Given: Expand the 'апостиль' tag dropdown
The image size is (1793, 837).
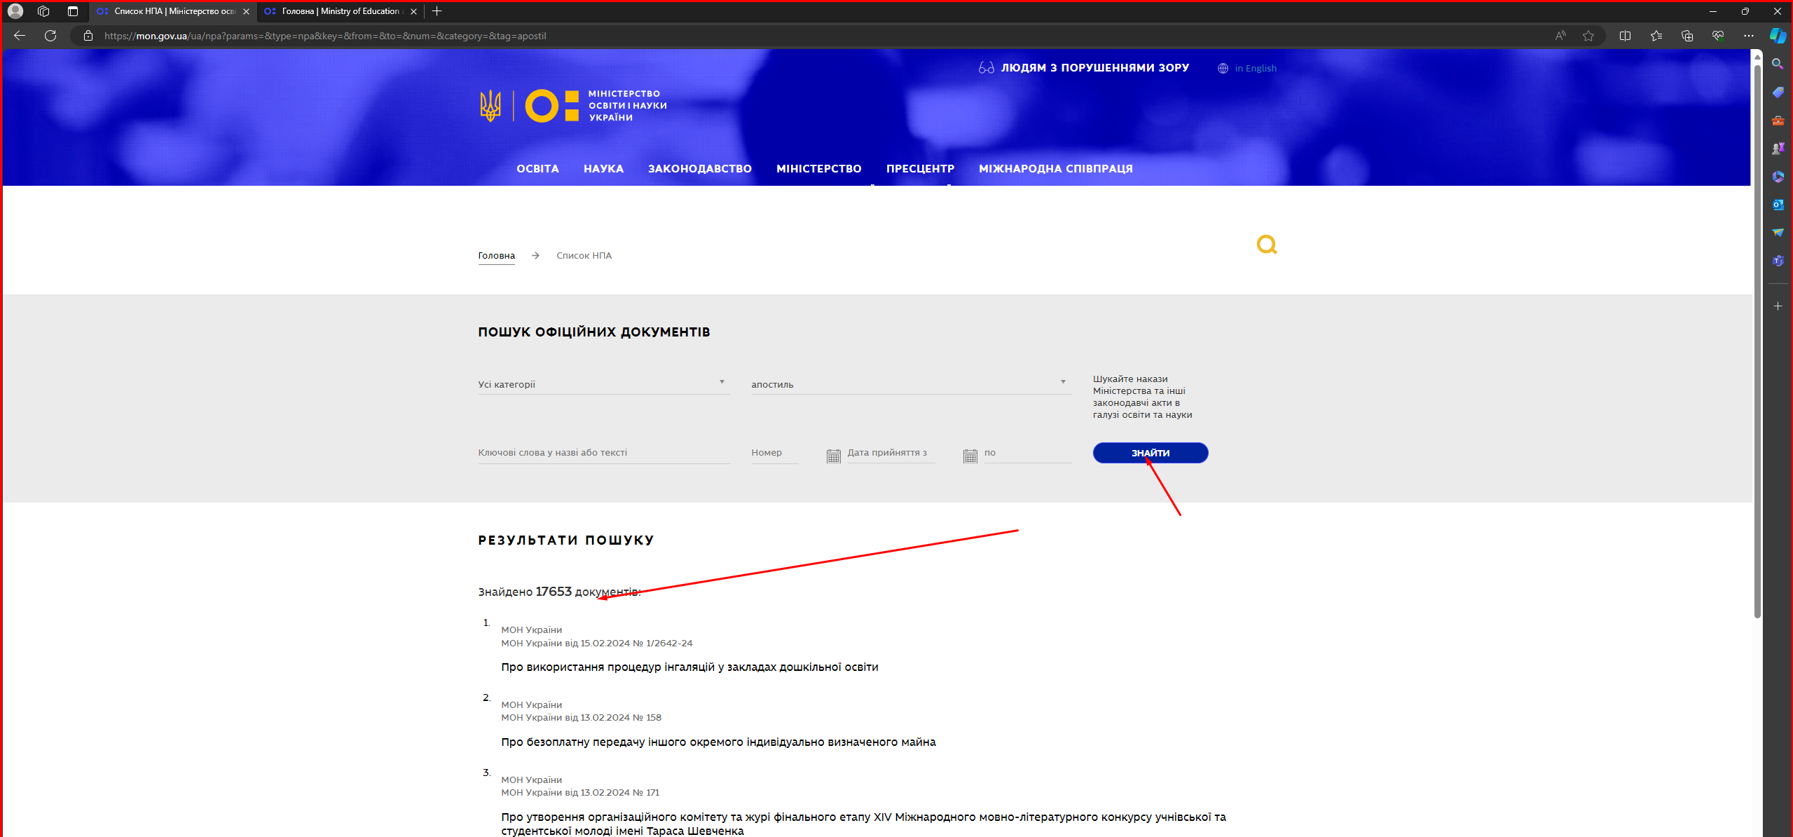Looking at the screenshot, I should coord(910,384).
